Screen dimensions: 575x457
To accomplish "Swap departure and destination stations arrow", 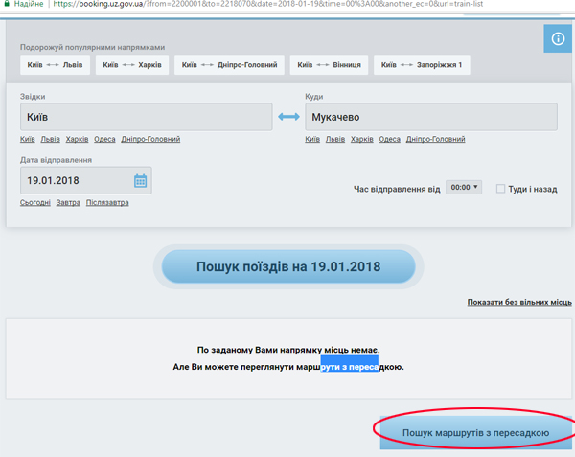I will coord(288,118).
